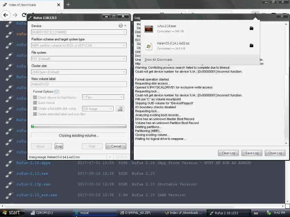This screenshot has height=217, width=290.
Task: Toggle Create a bootable disk using
Action: [x=35, y=108]
